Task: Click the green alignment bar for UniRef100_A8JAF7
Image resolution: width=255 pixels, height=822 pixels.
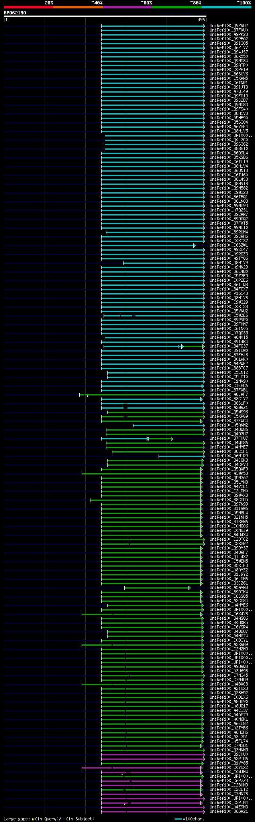Action: point(142,395)
